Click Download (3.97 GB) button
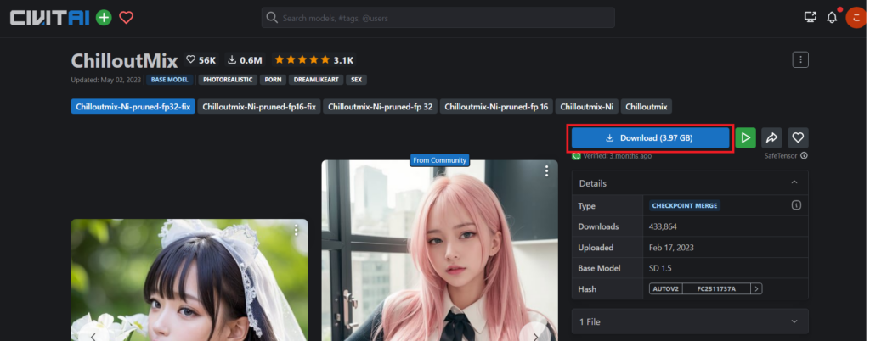 tap(650, 137)
